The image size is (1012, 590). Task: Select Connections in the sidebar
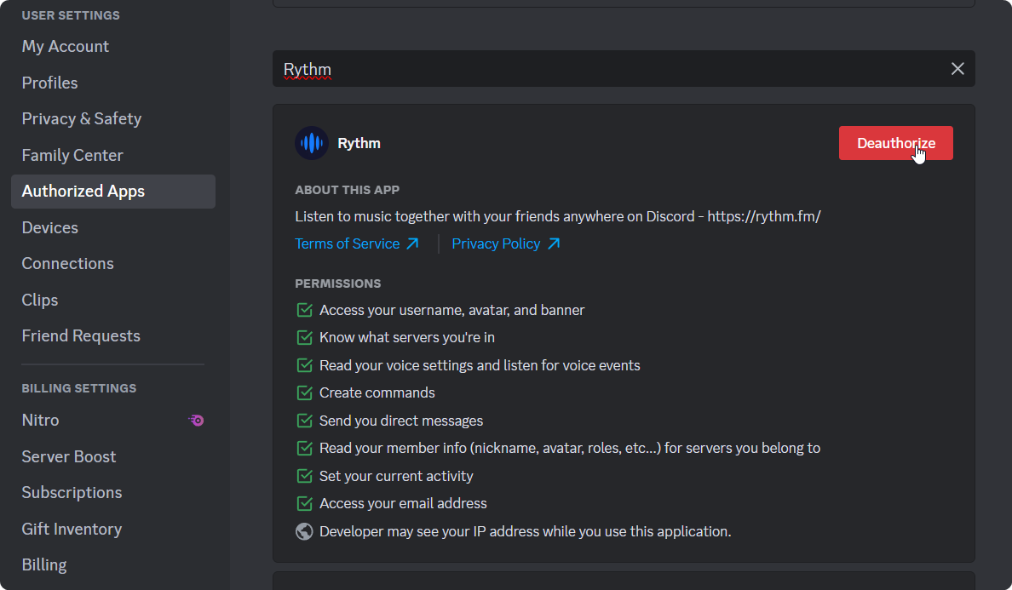pyautogui.click(x=68, y=264)
